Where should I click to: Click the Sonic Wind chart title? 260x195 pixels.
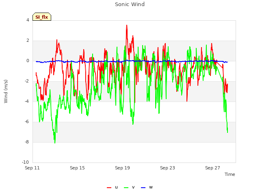tap(130, 4)
